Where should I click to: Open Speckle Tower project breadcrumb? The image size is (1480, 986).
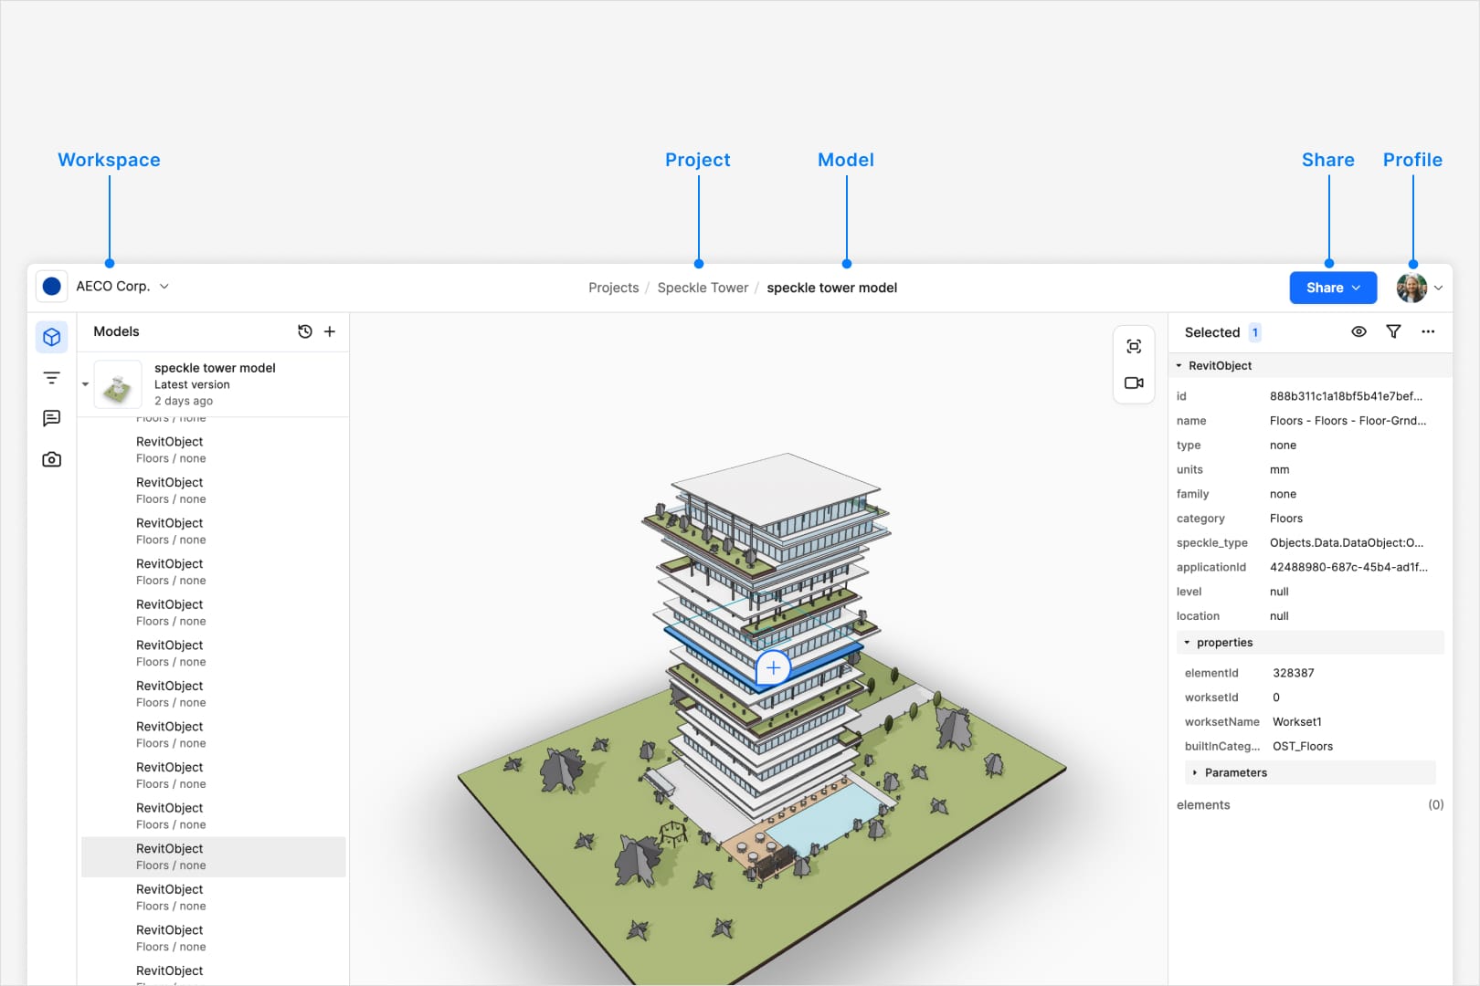pyautogui.click(x=703, y=288)
